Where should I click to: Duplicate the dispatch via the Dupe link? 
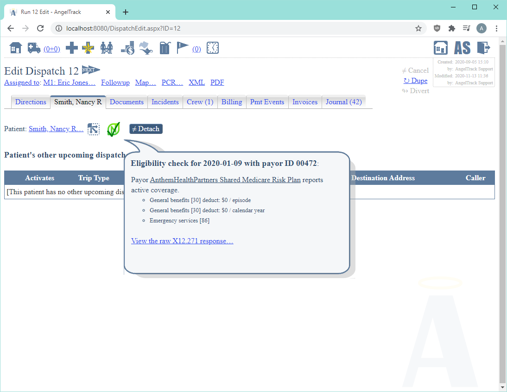(x=415, y=80)
